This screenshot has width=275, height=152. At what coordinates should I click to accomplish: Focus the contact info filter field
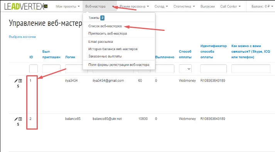(251, 69)
